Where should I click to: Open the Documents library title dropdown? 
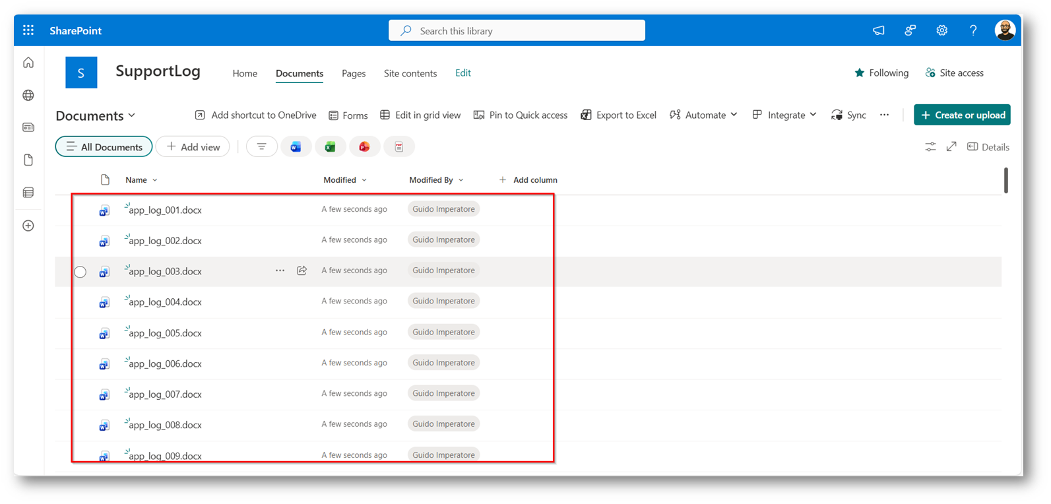click(x=96, y=116)
